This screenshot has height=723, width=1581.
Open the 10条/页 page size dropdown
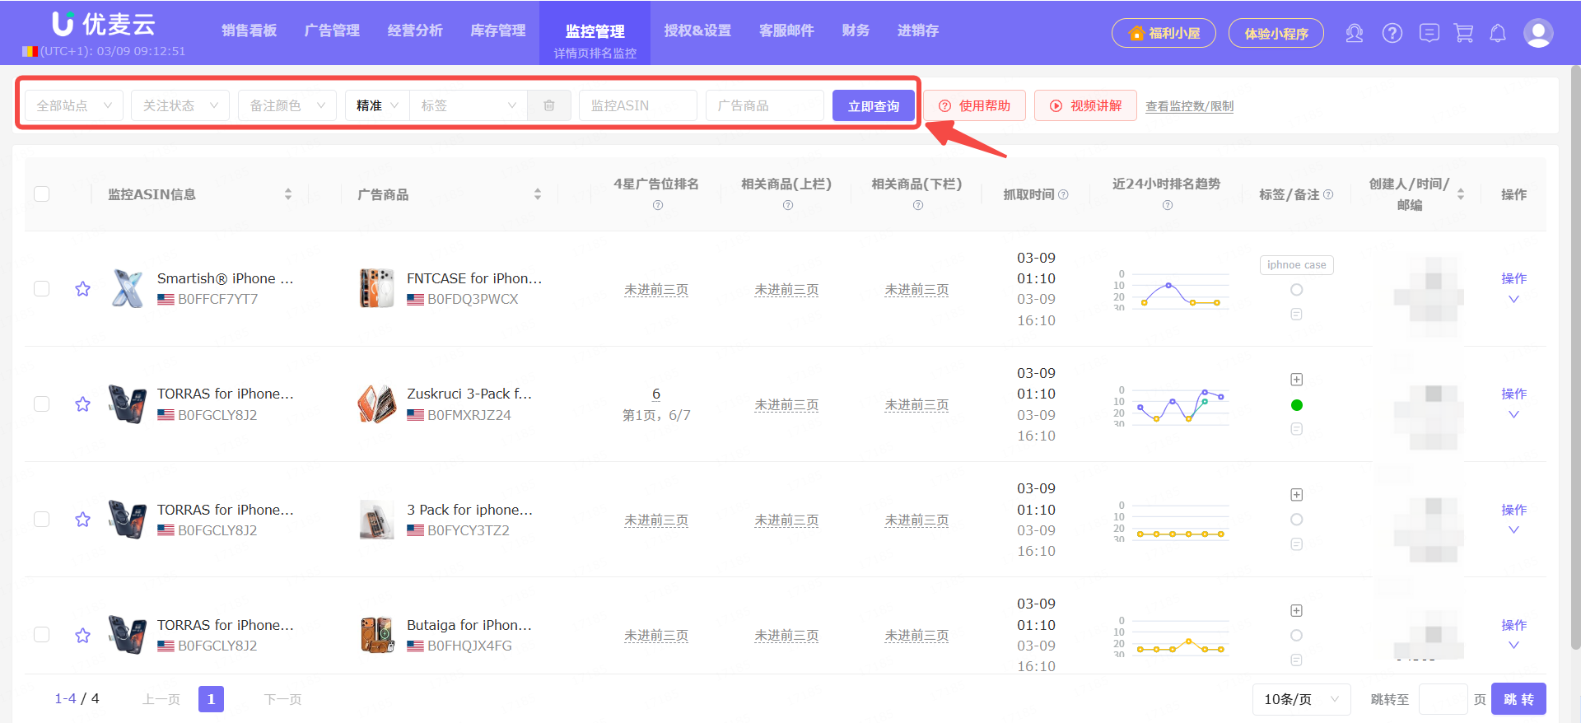point(1301,699)
